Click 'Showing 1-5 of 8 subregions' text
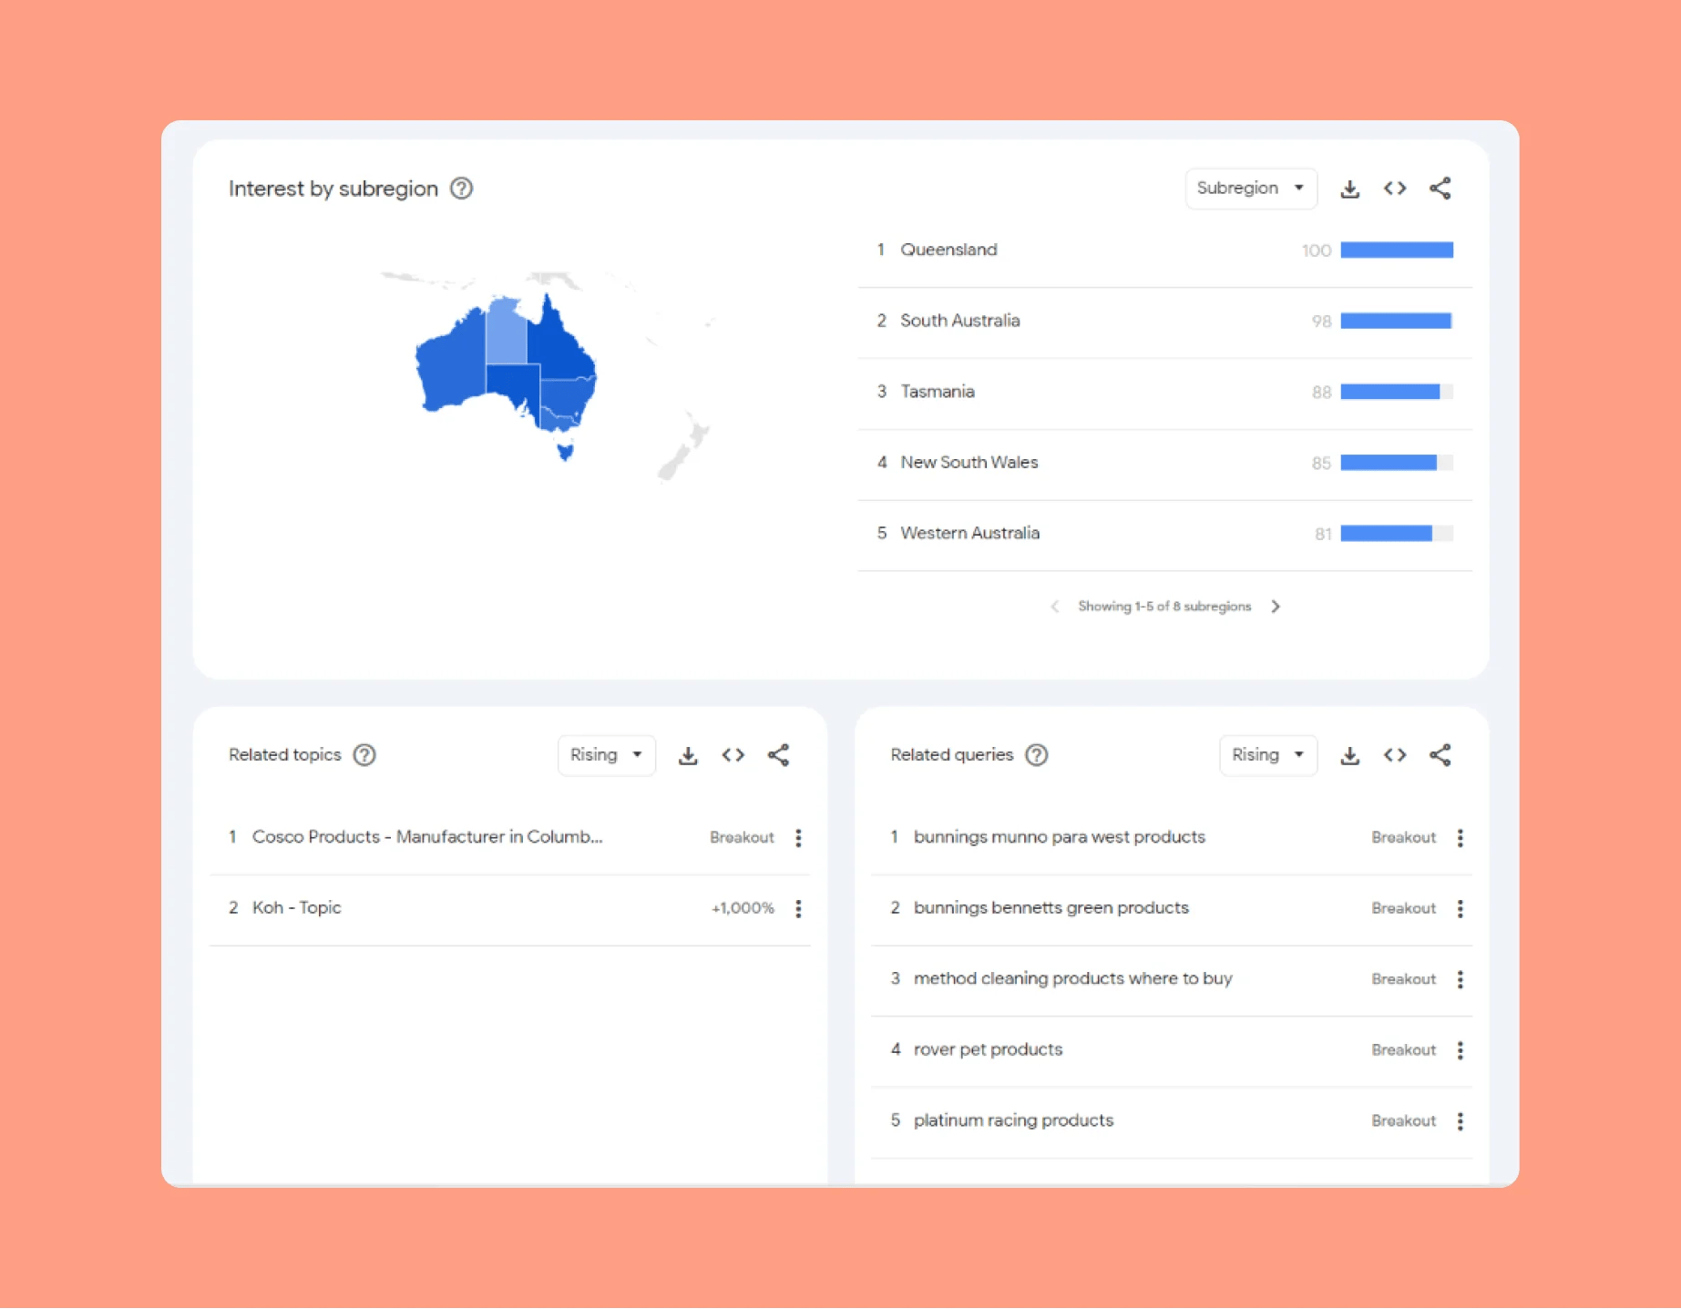The width and height of the screenshot is (1681, 1309). pos(1164,607)
